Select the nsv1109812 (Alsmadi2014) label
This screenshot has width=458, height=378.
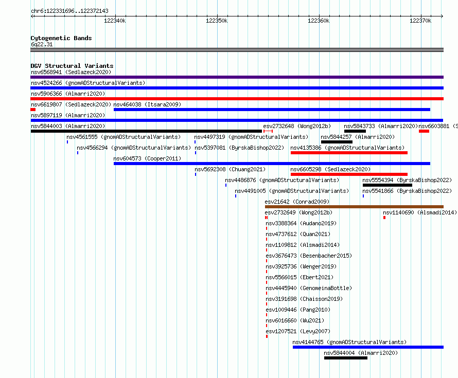pyautogui.click(x=303, y=245)
